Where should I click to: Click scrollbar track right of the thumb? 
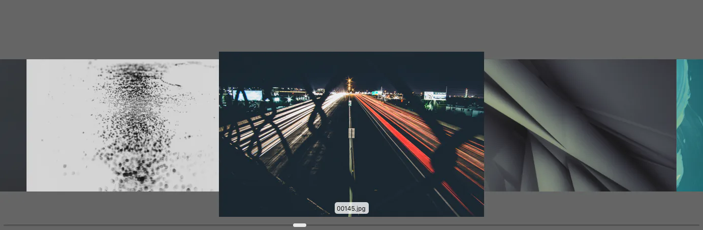(503, 225)
